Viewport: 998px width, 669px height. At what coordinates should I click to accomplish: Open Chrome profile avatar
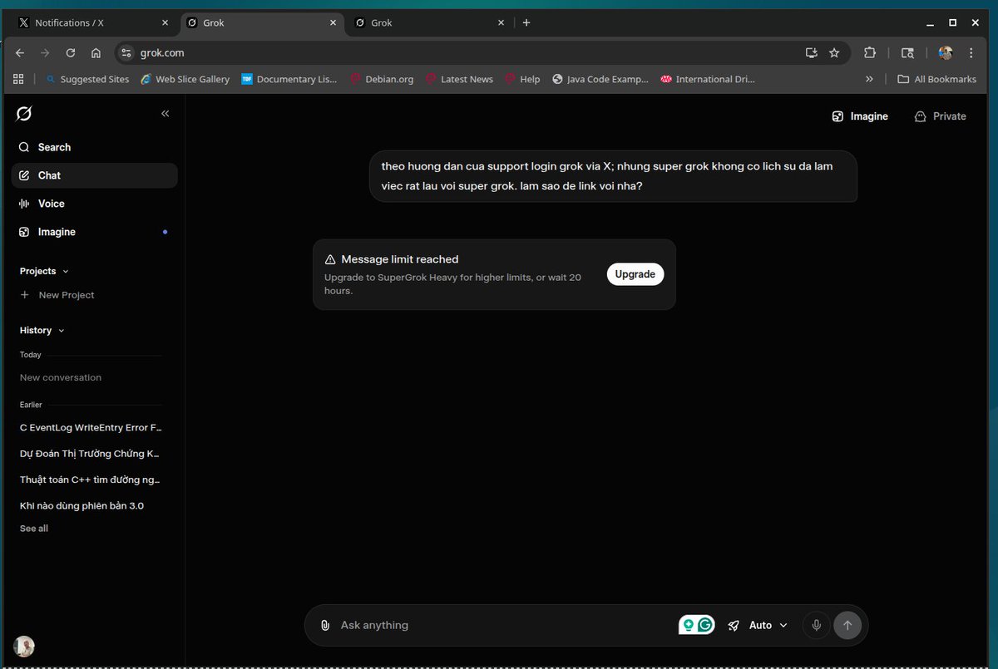[x=946, y=52]
